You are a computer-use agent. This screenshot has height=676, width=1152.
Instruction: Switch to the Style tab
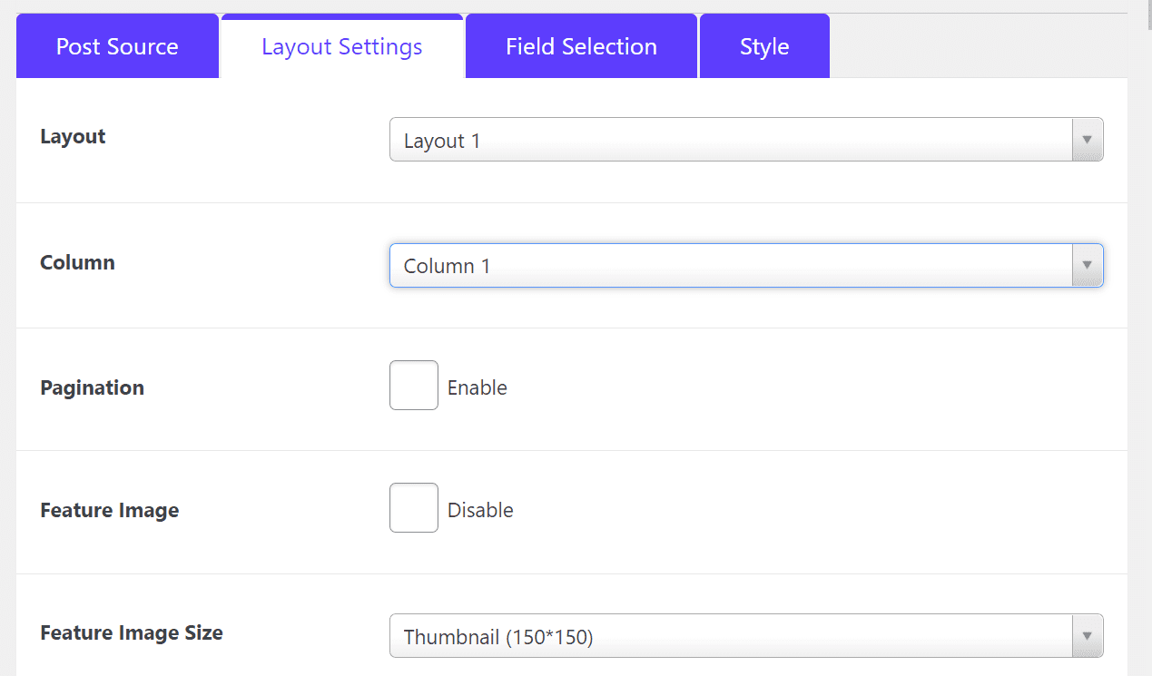[x=763, y=45]
